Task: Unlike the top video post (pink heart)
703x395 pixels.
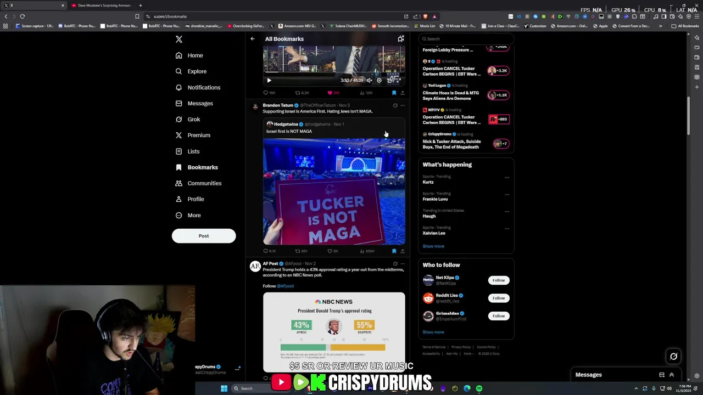Action: pyautogui.click(x=330, y=93)
